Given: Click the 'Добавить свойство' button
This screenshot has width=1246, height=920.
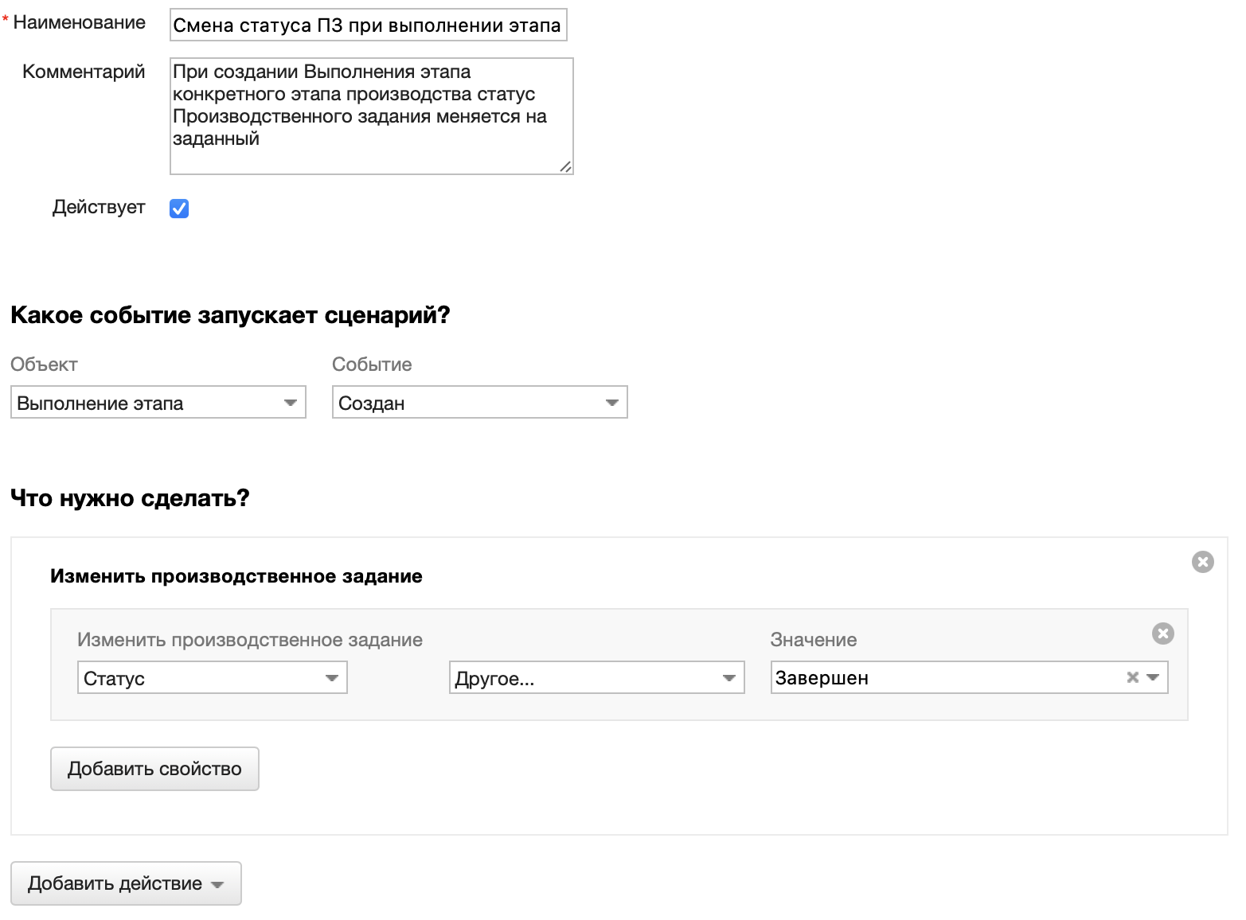Looking at the screenshot, I should tap(154, 769).
